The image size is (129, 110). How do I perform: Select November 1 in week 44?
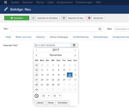pos(53,65)
